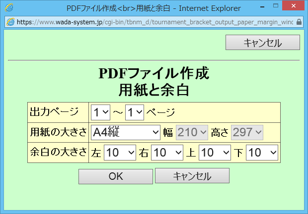Click the PDFファイル作成 heading
Screen dimensions: 308x214
(x=154, y=73)
